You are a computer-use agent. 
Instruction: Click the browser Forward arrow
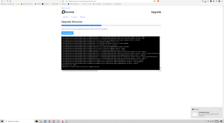(5, 1)
